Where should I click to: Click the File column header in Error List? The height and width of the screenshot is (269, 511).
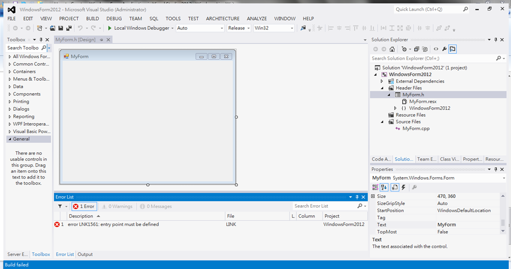click(x=257, y=216)
